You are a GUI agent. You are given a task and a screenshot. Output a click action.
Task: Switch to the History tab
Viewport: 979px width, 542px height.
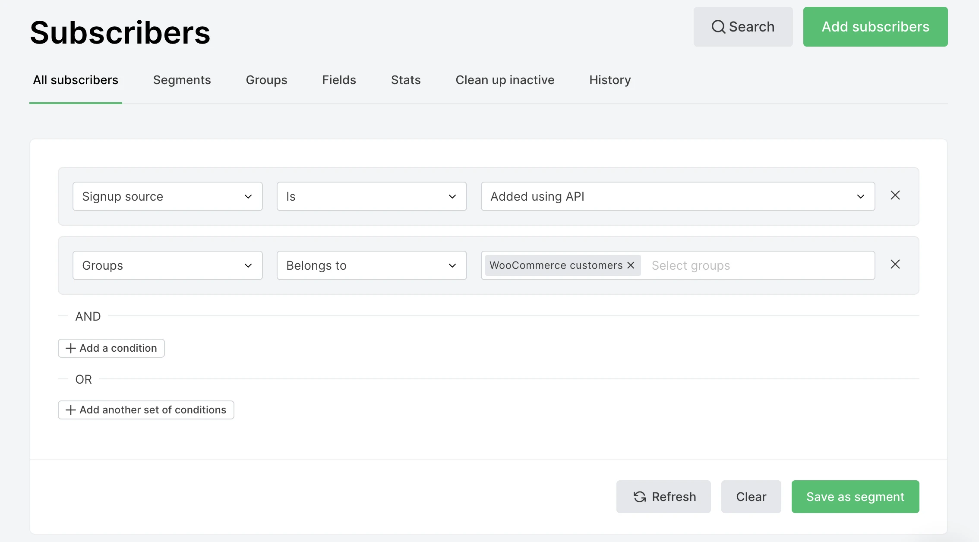tap(610, 80)
